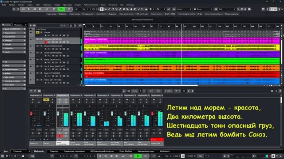284x159 pixels.
Task: Open the VST Cloud menu
Action: tap(112, 5)
